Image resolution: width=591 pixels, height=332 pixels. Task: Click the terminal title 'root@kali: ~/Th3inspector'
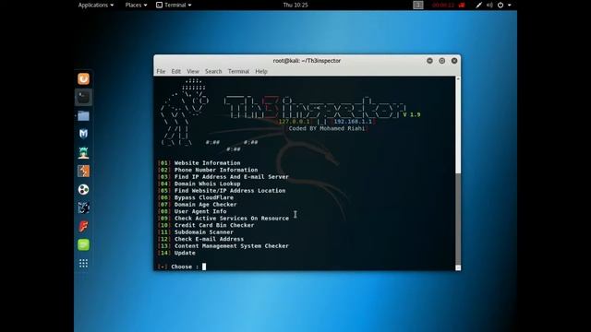click(307, 61)
